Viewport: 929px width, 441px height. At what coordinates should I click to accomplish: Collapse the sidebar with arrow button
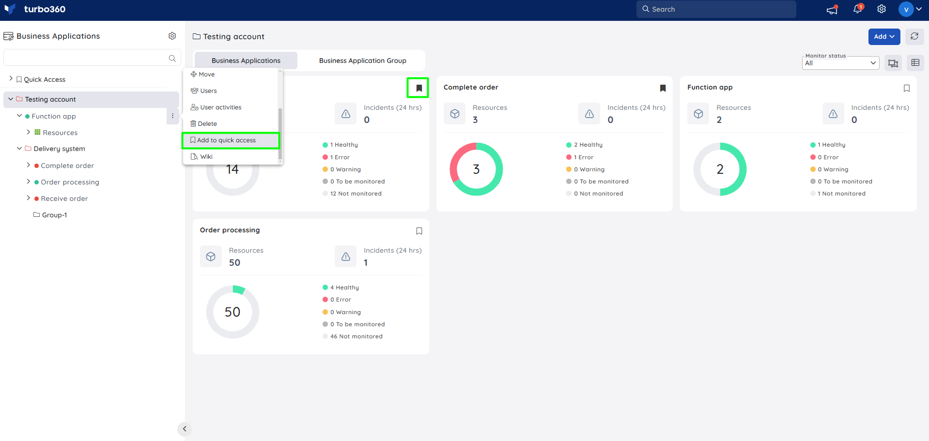tap(185, 429)
